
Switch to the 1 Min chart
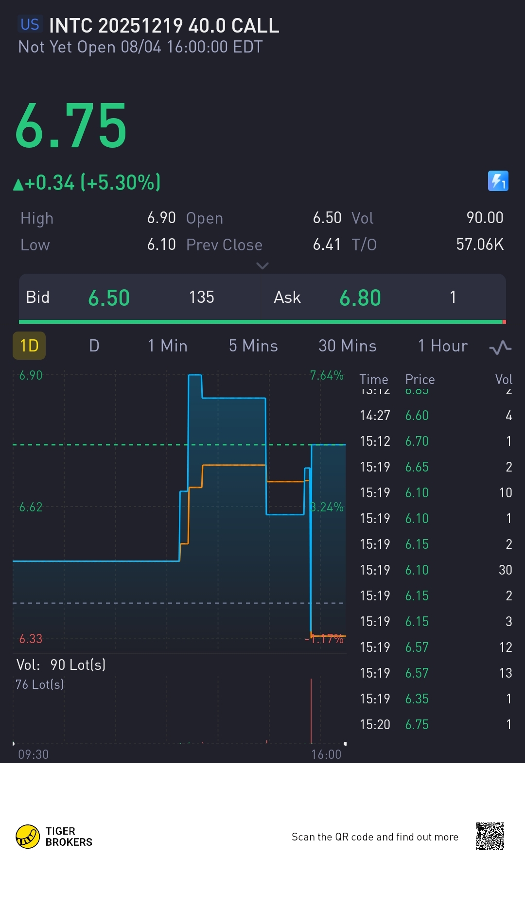point(168,346)
